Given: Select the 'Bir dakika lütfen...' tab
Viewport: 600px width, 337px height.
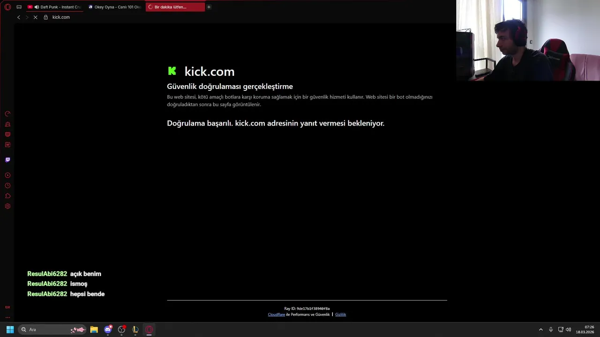Looking at the screenshot, I should [175, 7].
